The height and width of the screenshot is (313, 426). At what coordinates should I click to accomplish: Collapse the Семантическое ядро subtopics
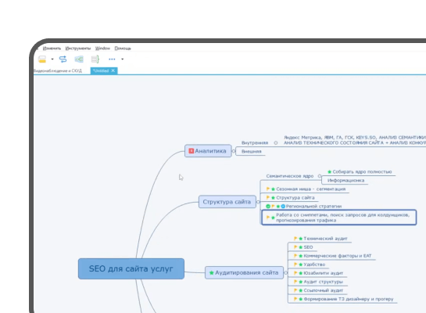click(320, 176)
